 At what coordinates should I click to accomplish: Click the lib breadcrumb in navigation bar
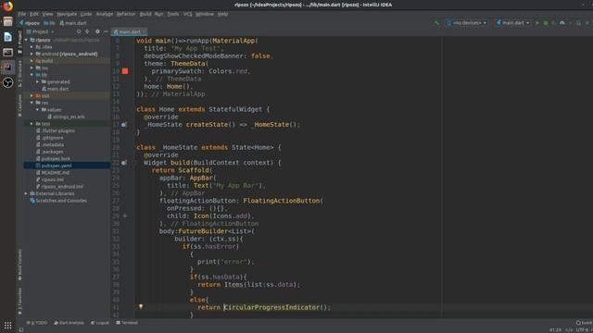[49, 23]
